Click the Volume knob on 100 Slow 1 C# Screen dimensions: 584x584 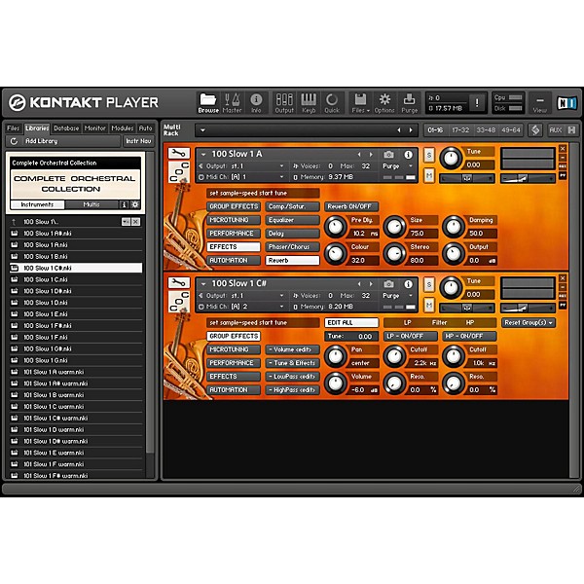click(x=336, y=383)
